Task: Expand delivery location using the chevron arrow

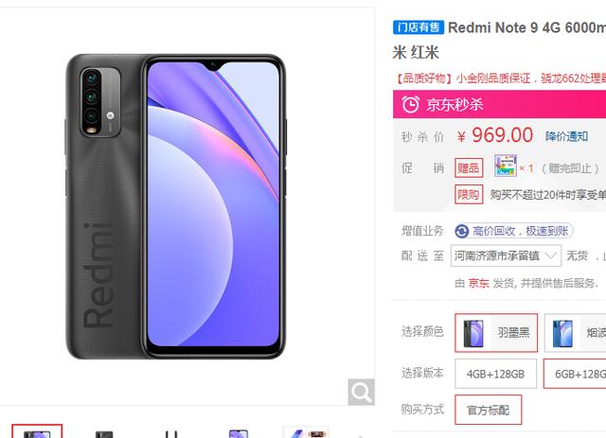Action: tap(550, 255)
